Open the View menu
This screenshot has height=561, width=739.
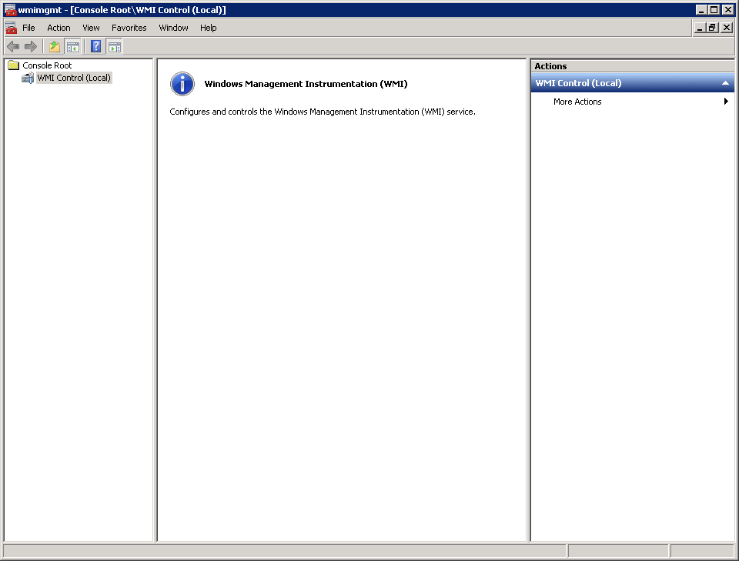click(91, 28)
